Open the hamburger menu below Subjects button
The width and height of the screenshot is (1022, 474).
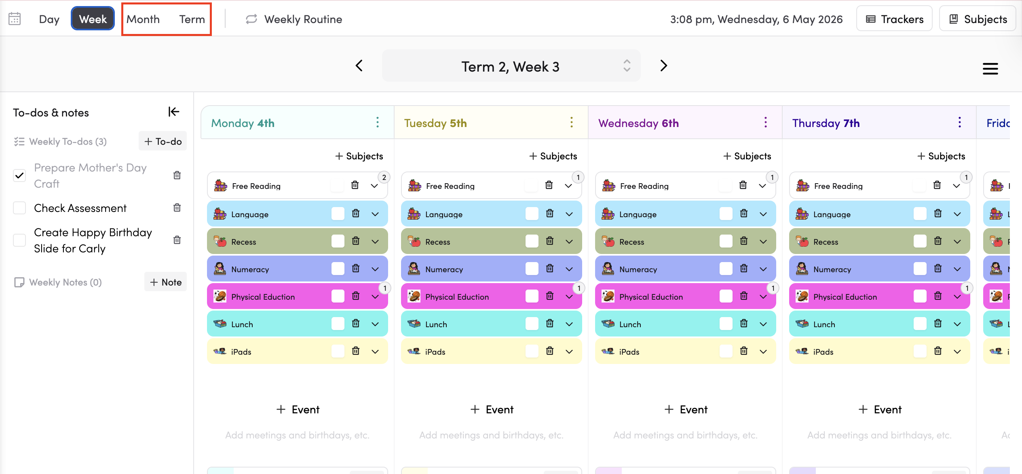(990, 68)
